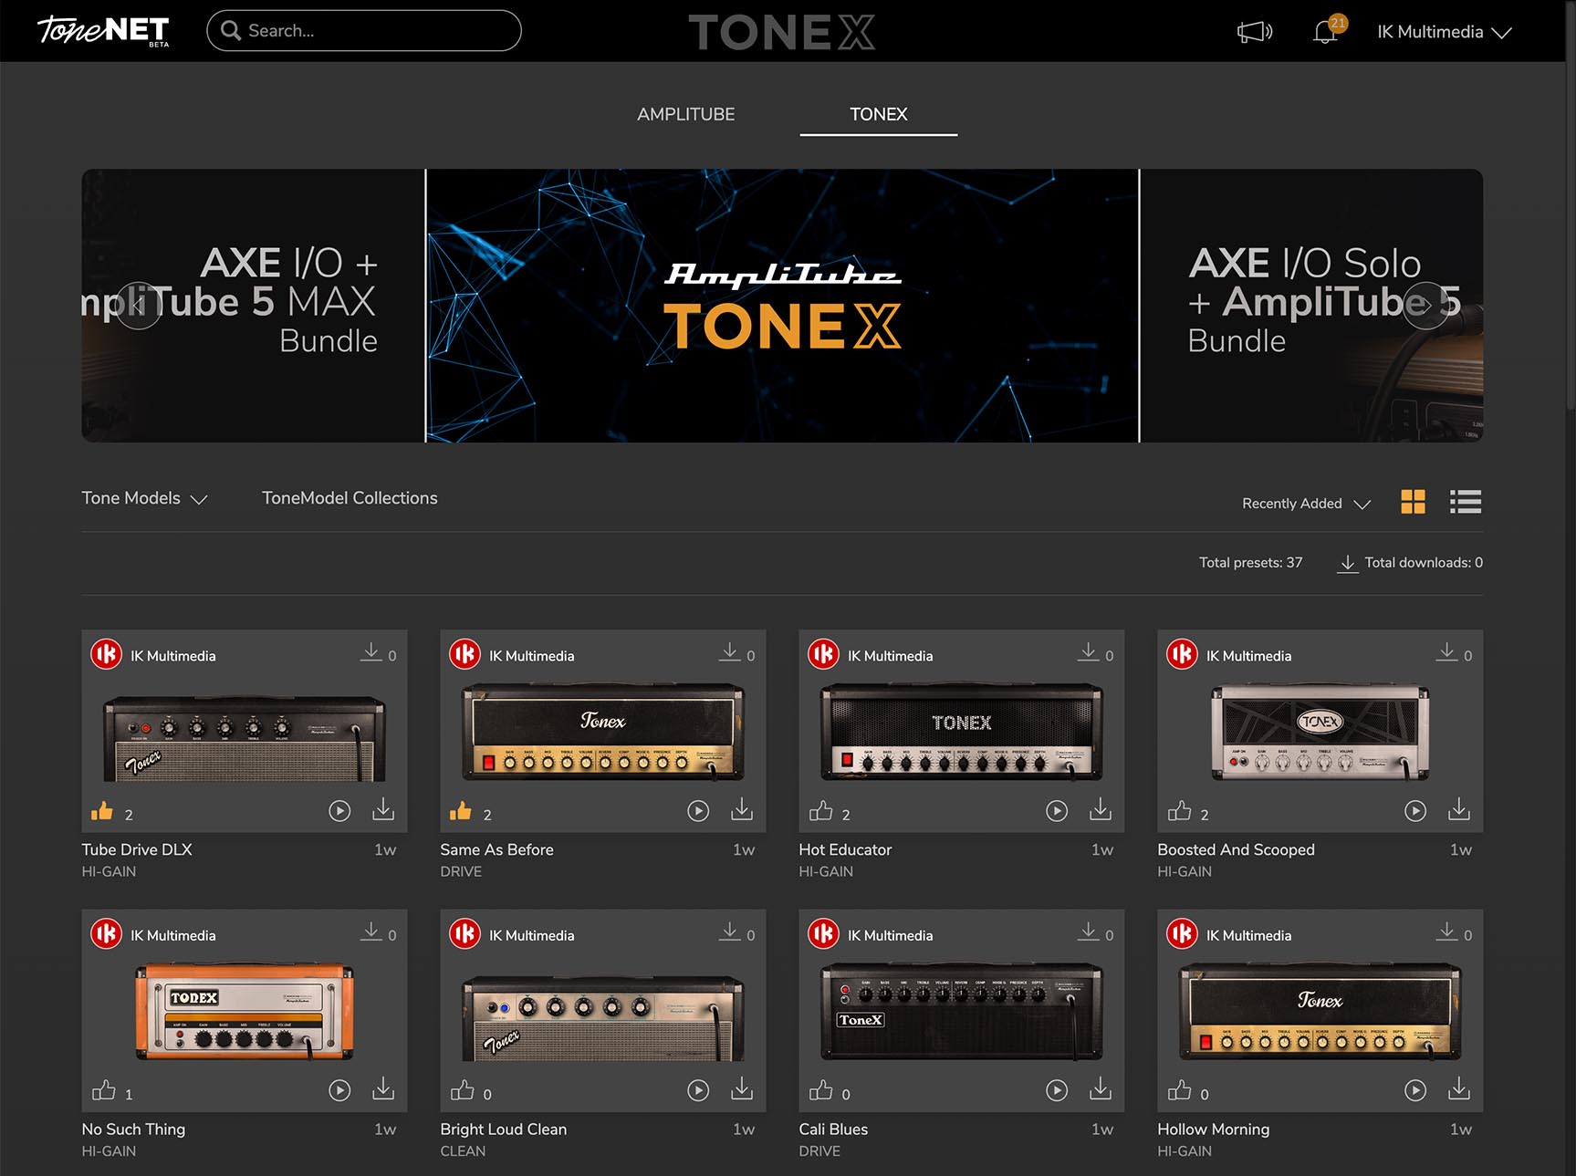Expand the IK Multimedia account menu
1576x1176 pixels.
(x=1443, y=32)
